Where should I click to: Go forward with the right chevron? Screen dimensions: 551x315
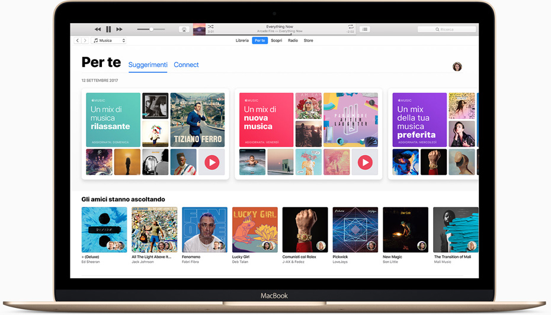tap(85, 40)
